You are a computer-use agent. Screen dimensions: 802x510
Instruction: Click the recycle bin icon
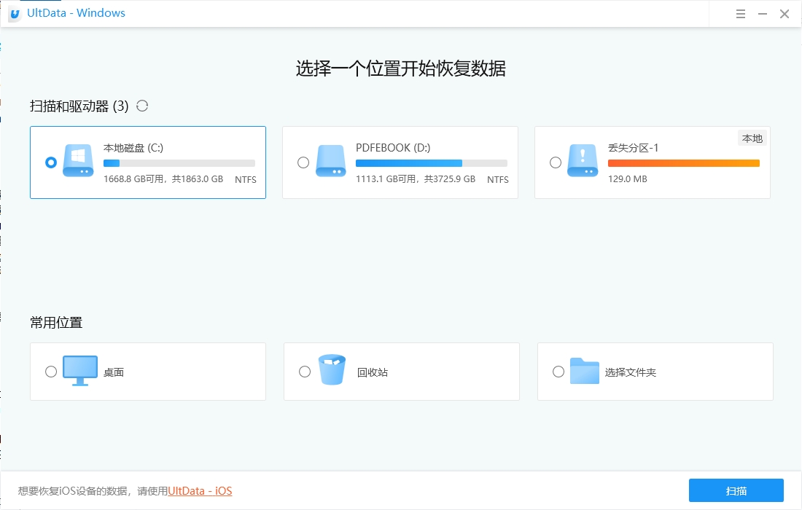pos(332,369)
